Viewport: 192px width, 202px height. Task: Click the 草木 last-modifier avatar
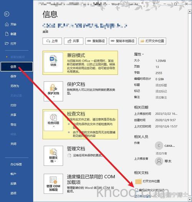click(159, 161)
